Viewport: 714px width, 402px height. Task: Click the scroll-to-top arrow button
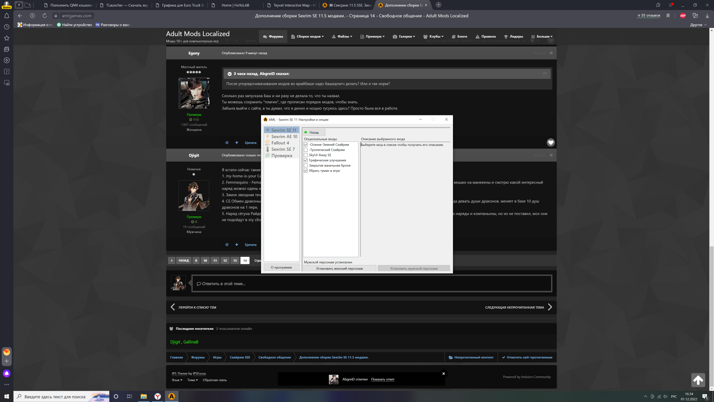[698, 380]
